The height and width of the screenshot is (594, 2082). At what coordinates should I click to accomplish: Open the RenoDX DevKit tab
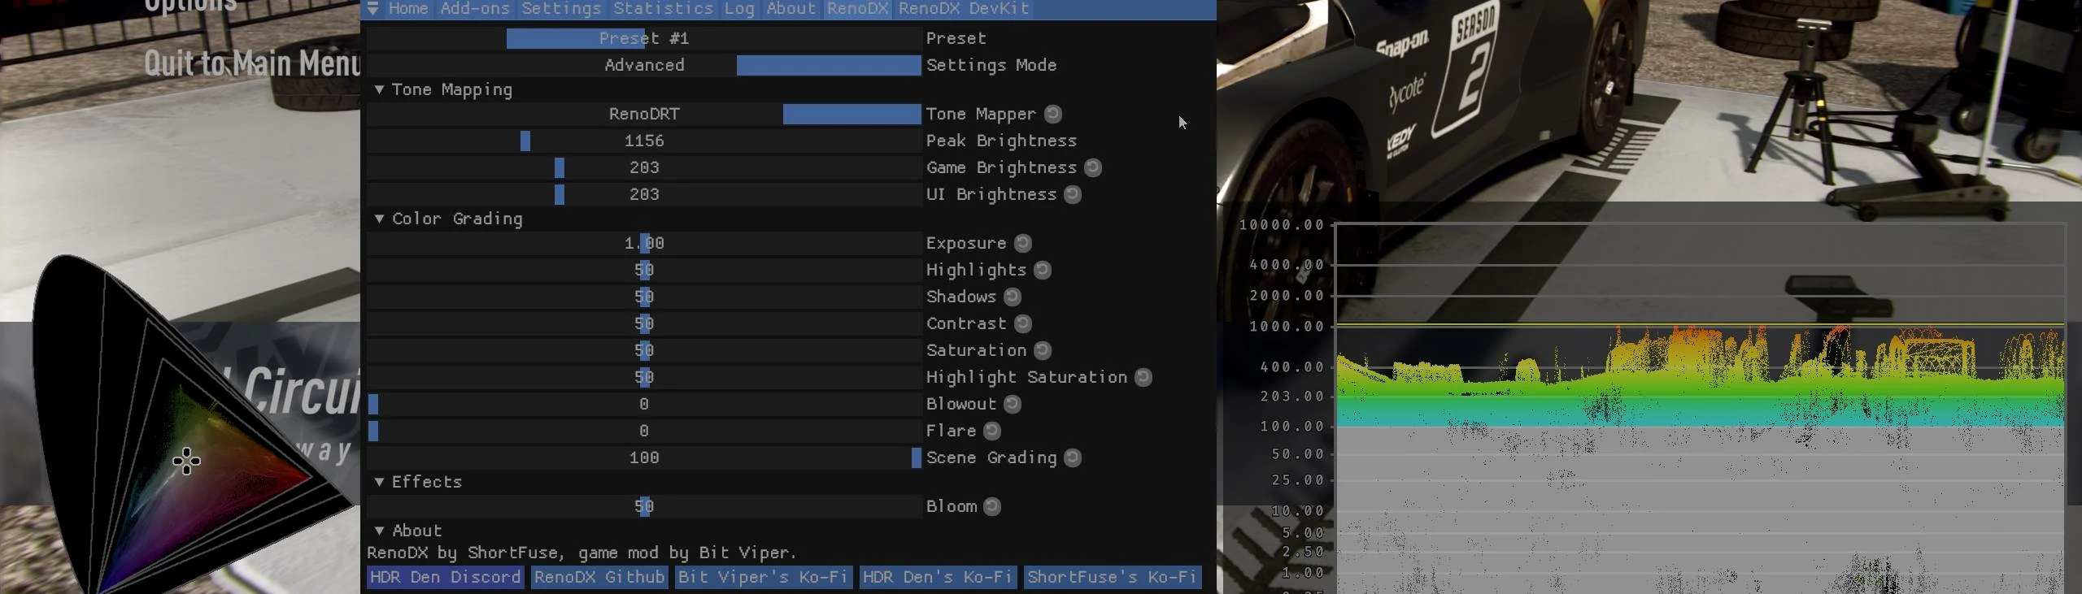click(x=964, y=9)
